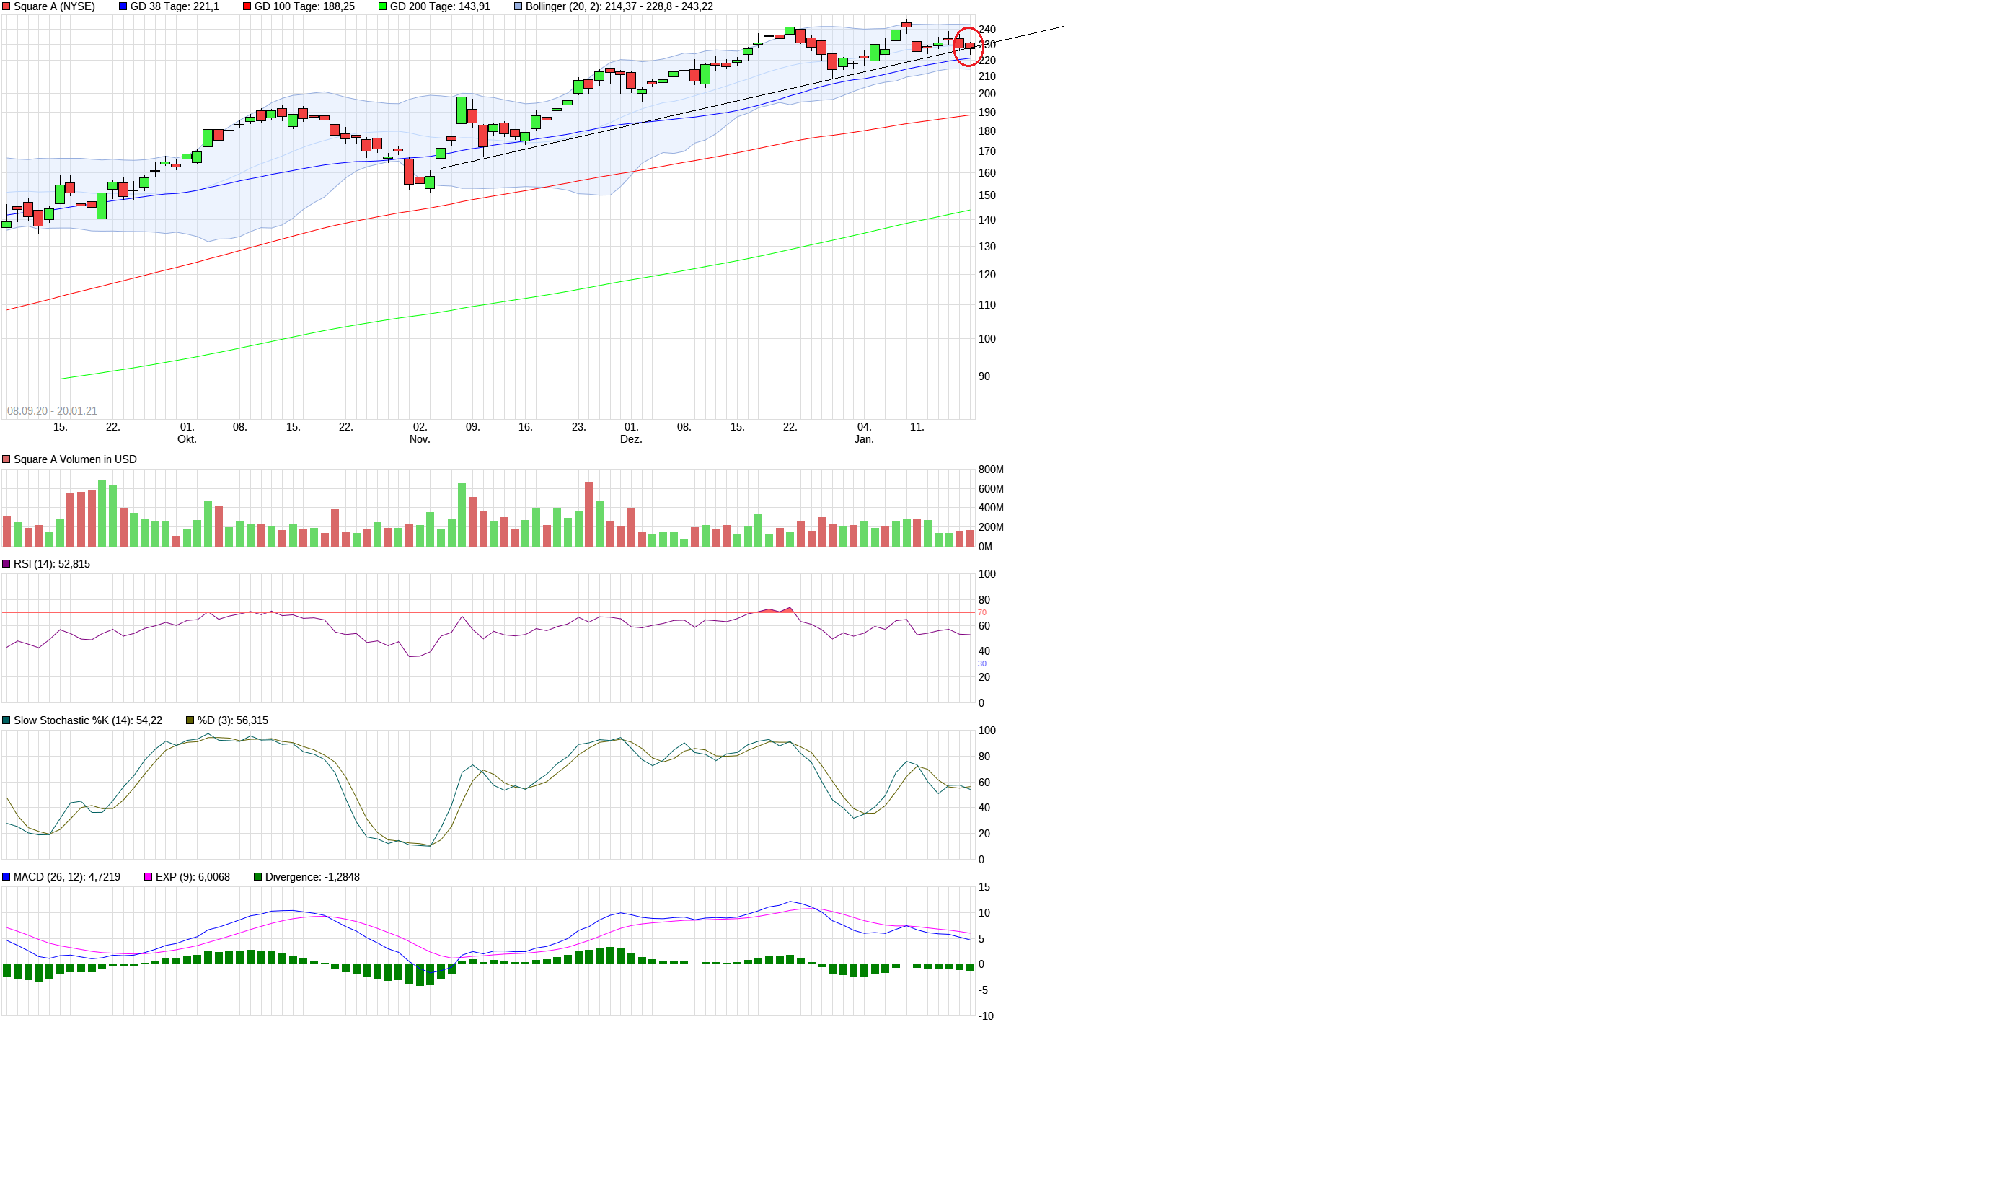Viewport: 1999px width, 1190px height.
Task: Click the green GD 200 Tage legend square
Action: (x=382, y=6)
